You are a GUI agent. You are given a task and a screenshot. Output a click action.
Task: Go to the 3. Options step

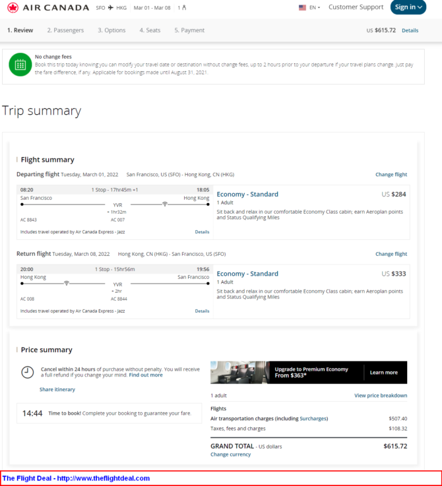pos(111,30)
